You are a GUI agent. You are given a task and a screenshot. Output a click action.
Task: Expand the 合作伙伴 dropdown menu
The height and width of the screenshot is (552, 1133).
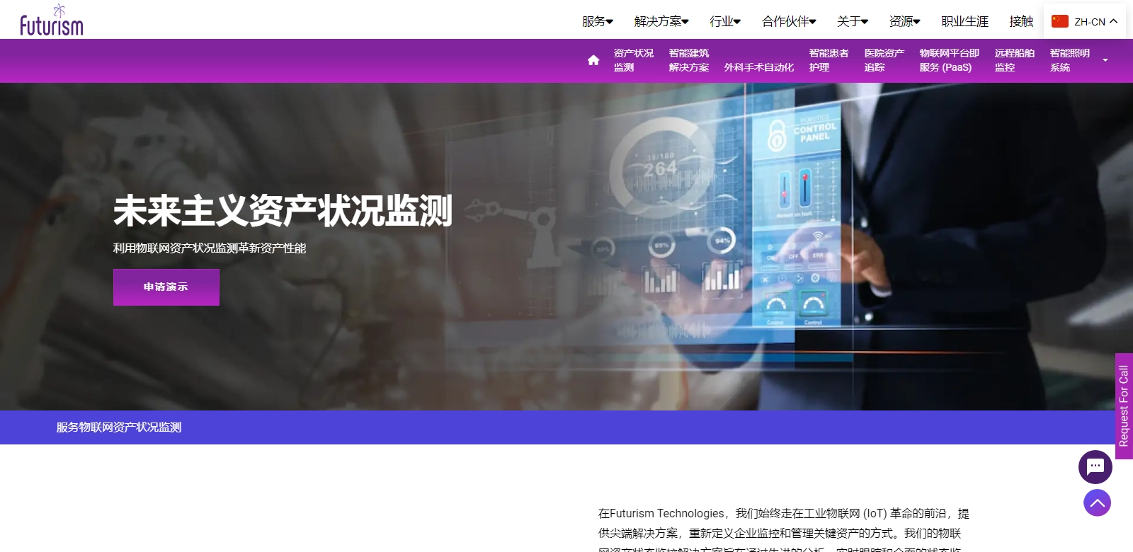point(789,21)
